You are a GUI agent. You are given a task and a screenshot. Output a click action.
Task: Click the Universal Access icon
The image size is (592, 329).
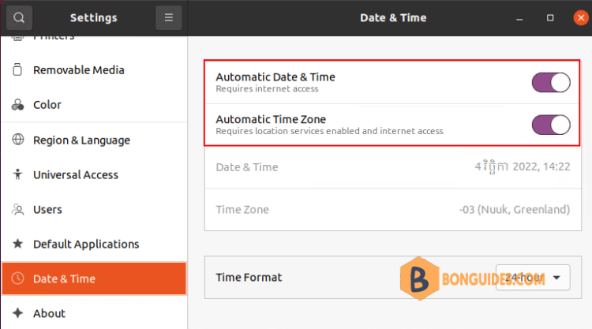tap(18, 174)
